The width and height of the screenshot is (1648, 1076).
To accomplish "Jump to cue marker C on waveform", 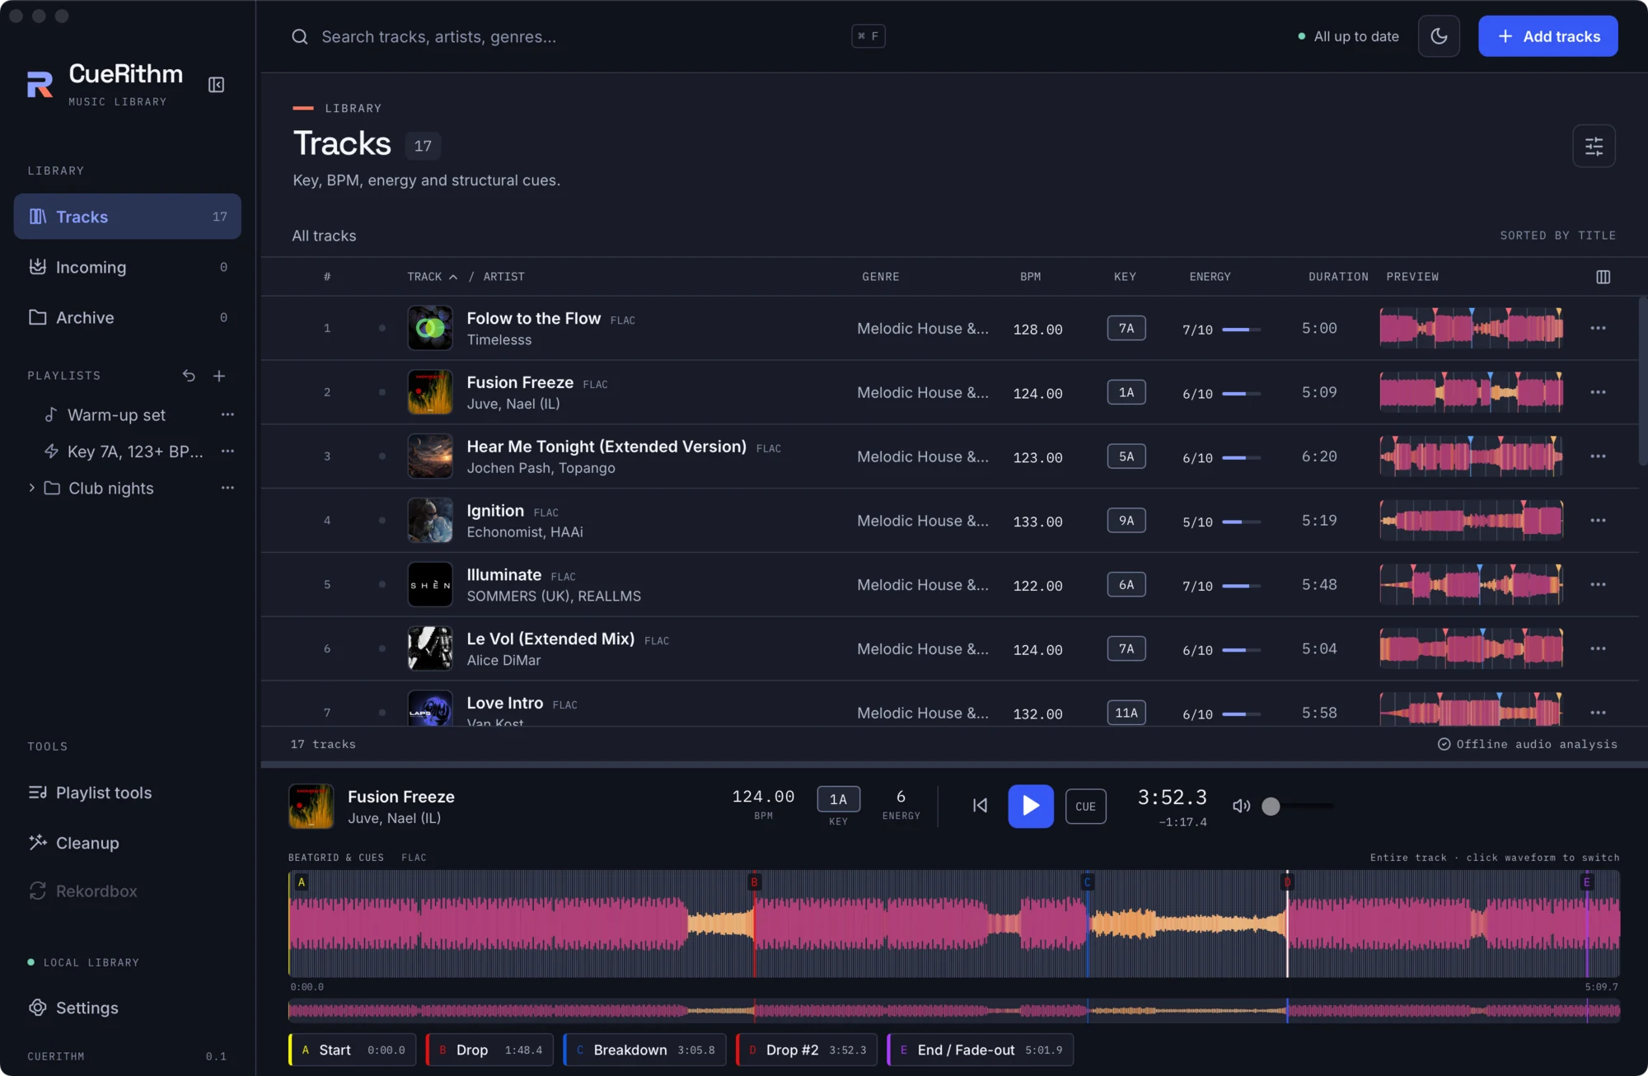I will pos(1087,882).
